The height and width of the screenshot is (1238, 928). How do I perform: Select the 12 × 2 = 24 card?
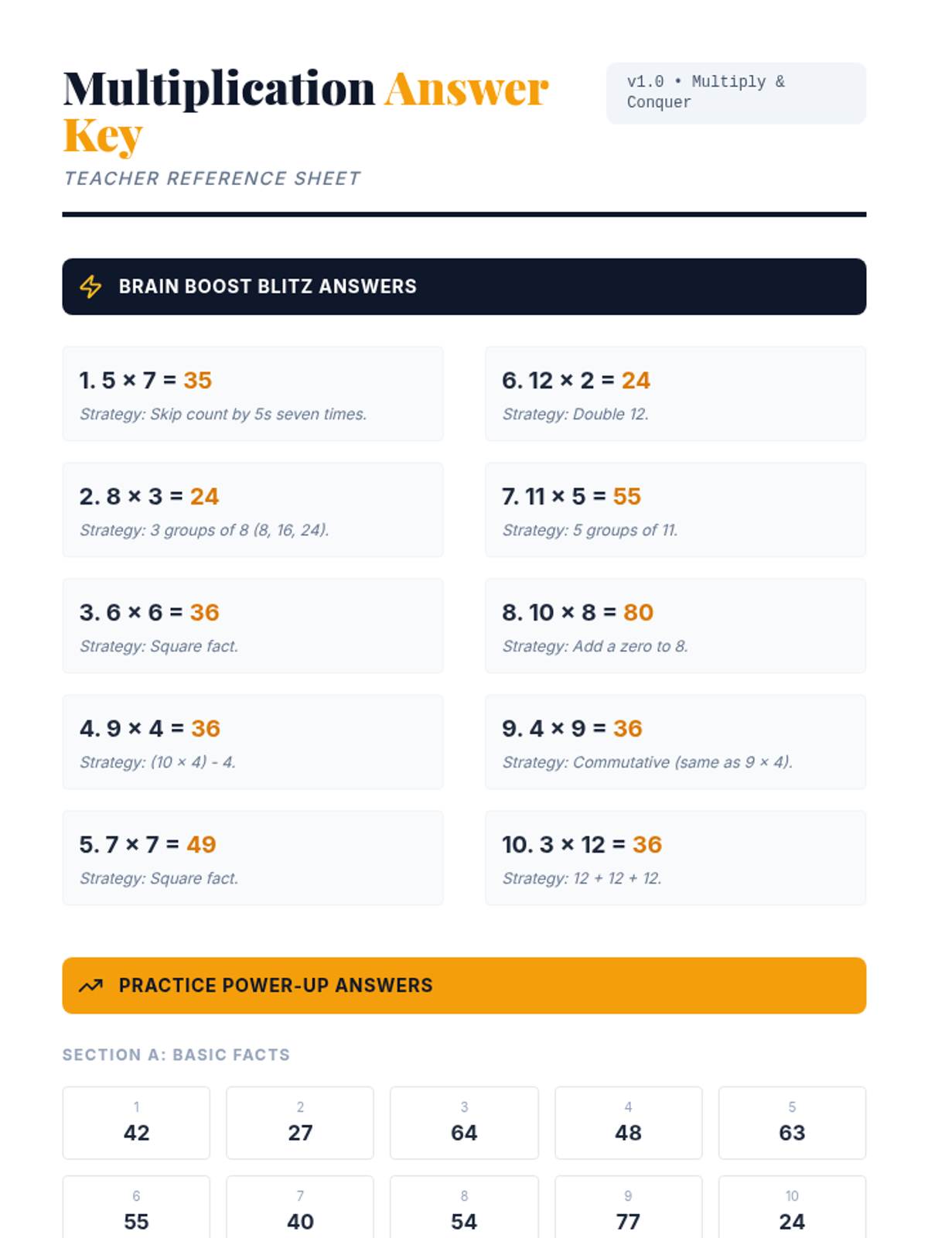click(x=675, y=394)
